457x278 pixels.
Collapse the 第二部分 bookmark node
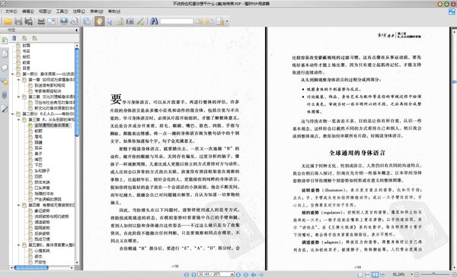pyautogui.click(x=13, y=114)
